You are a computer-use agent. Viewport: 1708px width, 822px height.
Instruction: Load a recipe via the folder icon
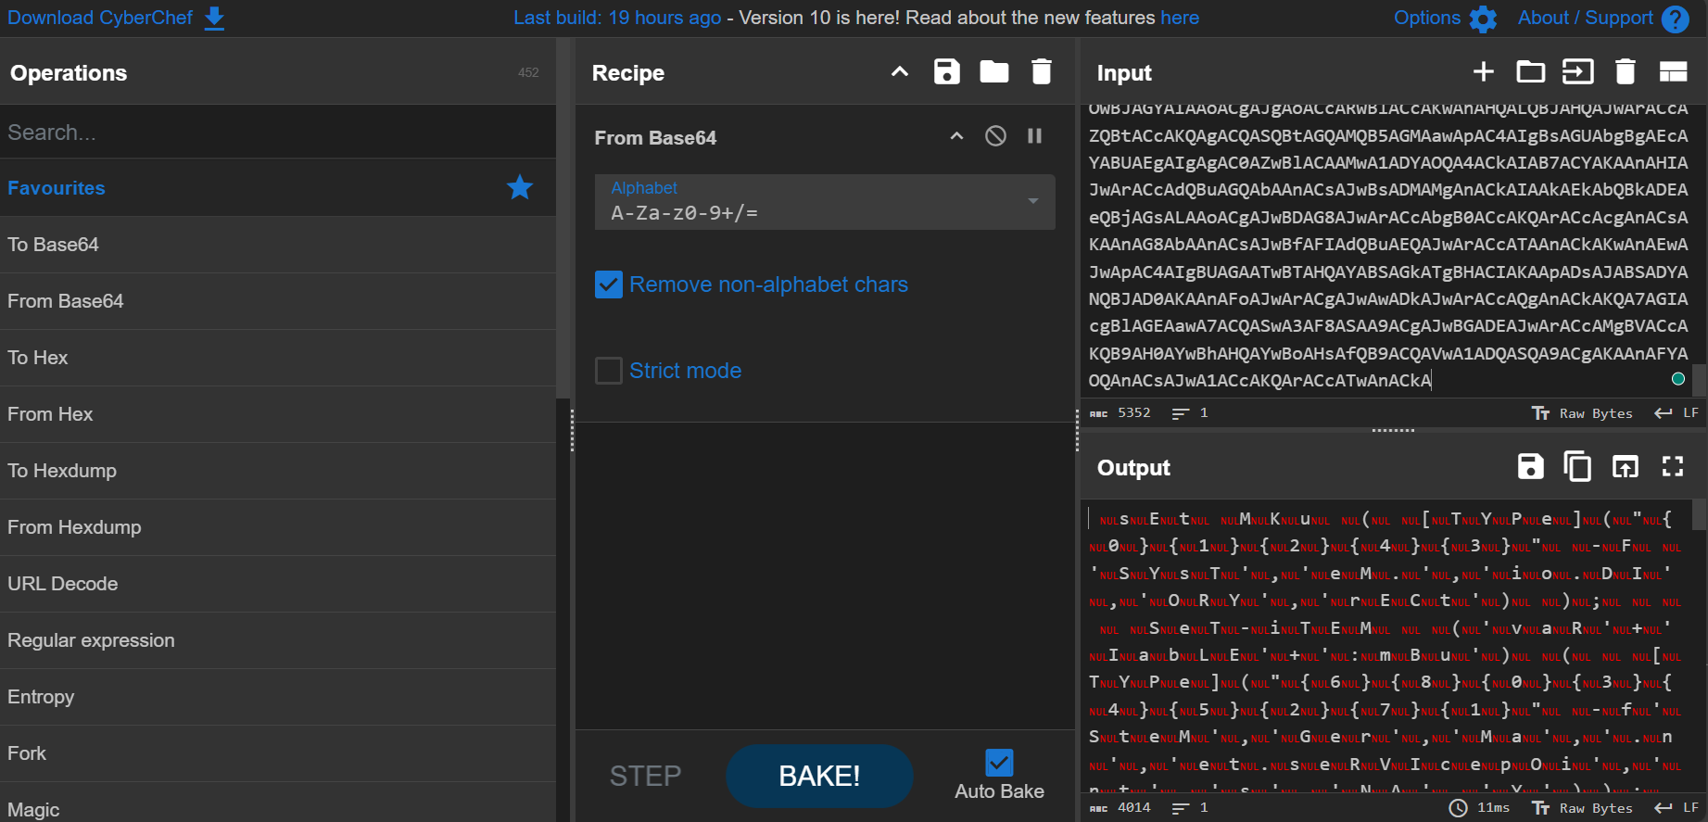pyautogui.click(x=994, y=71)
